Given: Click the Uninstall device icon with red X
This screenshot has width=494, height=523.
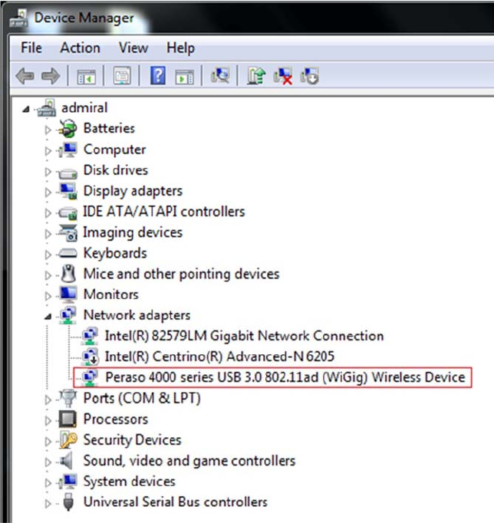Looking at the screenshot, I should tap(282, 76).
